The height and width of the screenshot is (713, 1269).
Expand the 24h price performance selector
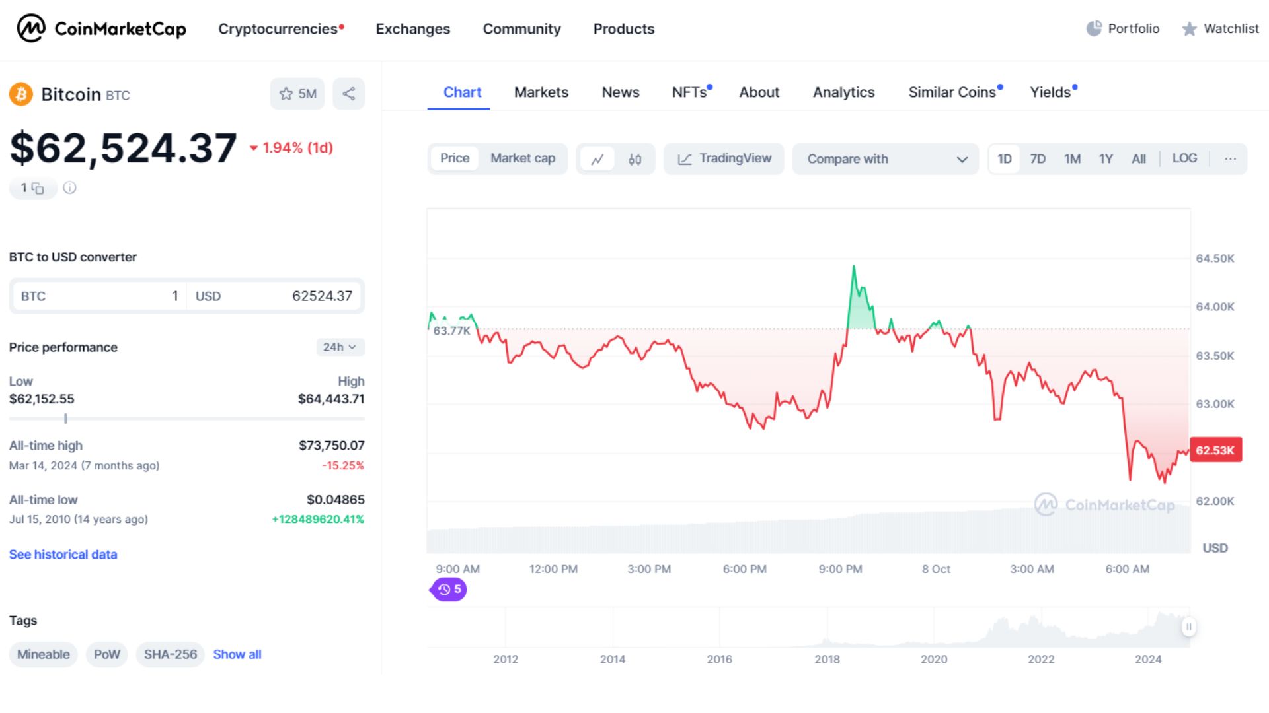339,347
